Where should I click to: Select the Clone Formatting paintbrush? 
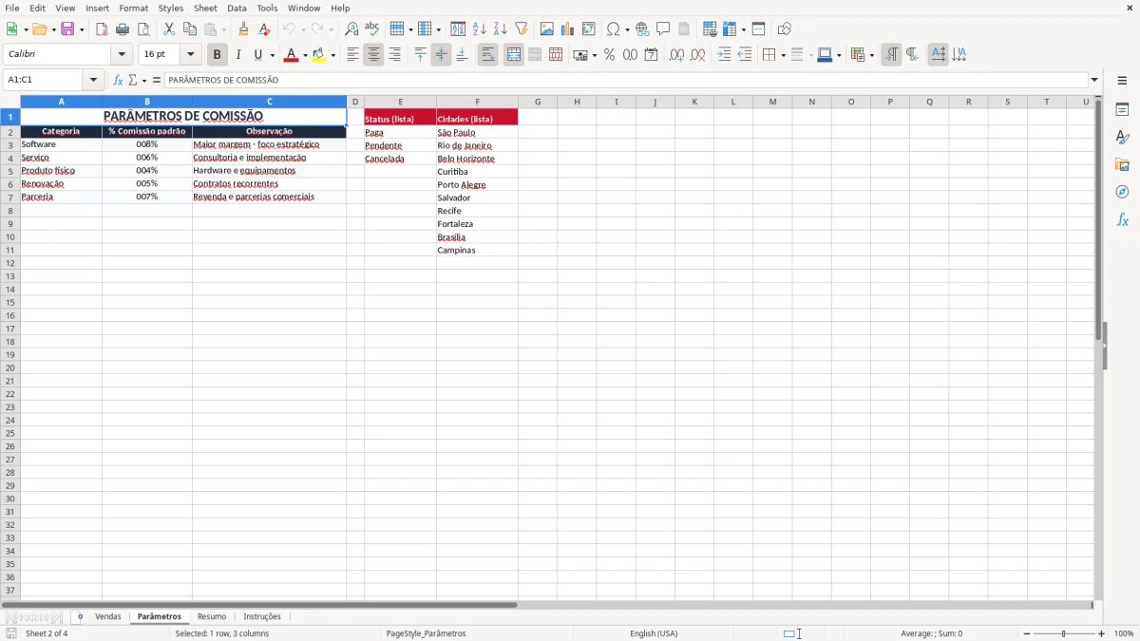click(x=244, y=29)
